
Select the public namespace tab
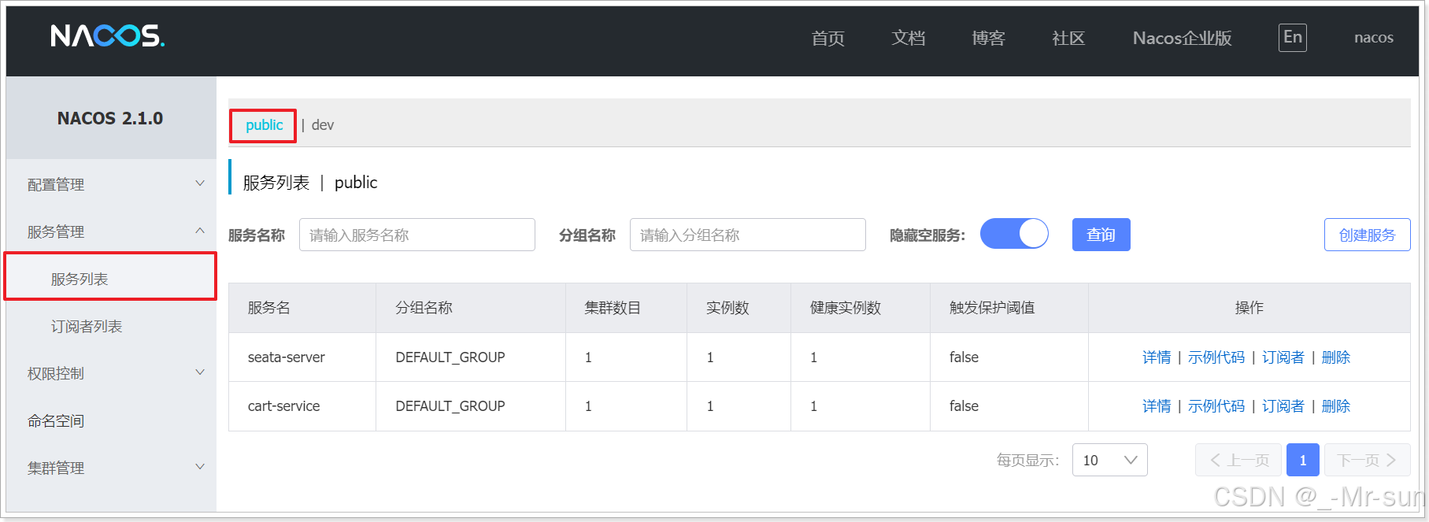[264, 125]
